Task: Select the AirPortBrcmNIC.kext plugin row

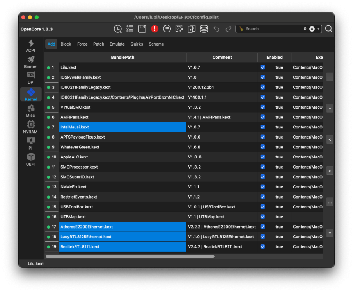Action: click(122, 97)
